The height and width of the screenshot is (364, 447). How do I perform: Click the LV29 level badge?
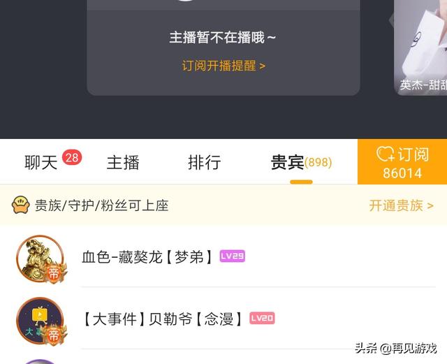[233, 256]
